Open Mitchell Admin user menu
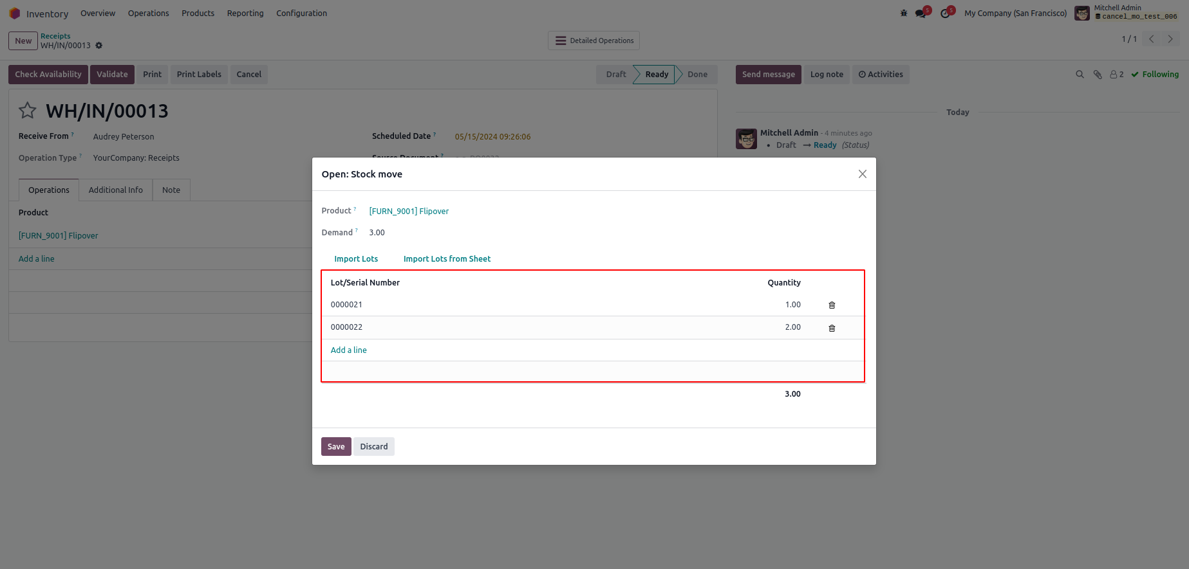Screen dimensions: 1189x569 [1126, 13]
